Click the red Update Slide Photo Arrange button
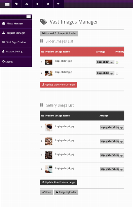Screen dimensions: 133x207 [x=59, y=85]
